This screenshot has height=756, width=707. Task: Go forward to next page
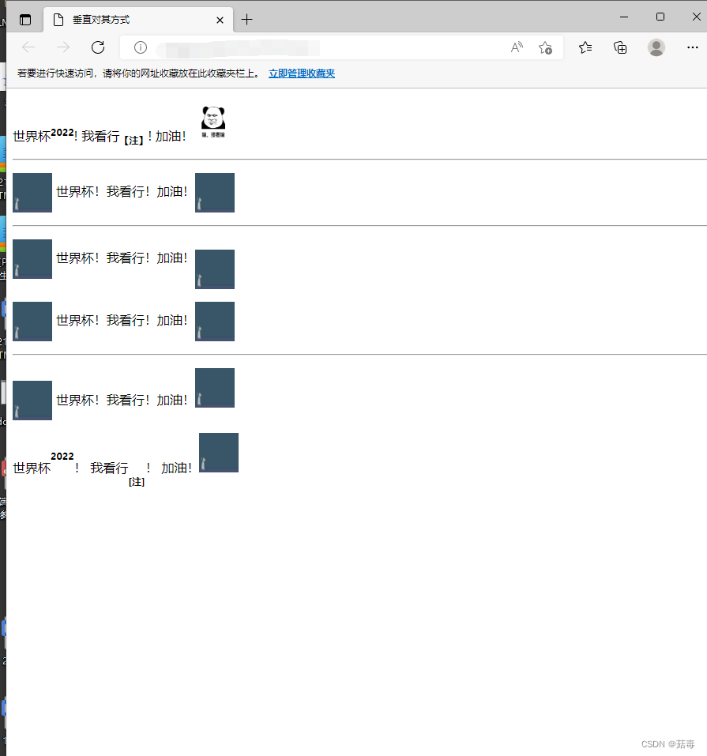coord(63,47)
